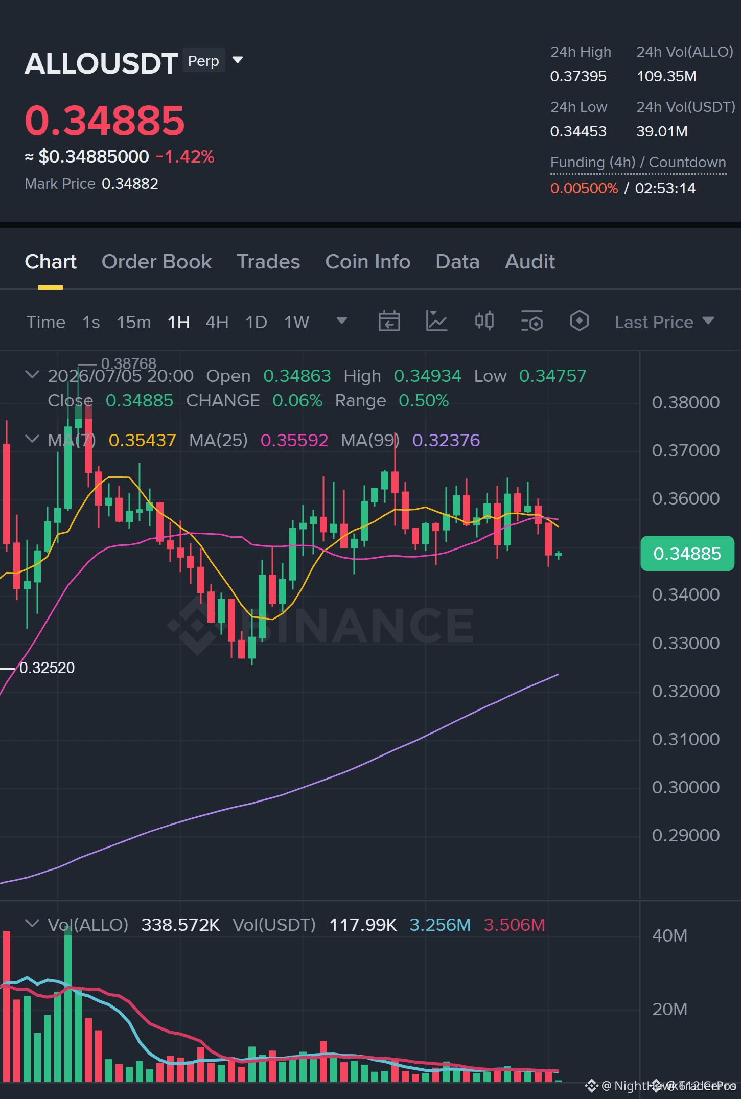
Task: Click the green 0.34885 price axis tag
Action: (687, 553)
